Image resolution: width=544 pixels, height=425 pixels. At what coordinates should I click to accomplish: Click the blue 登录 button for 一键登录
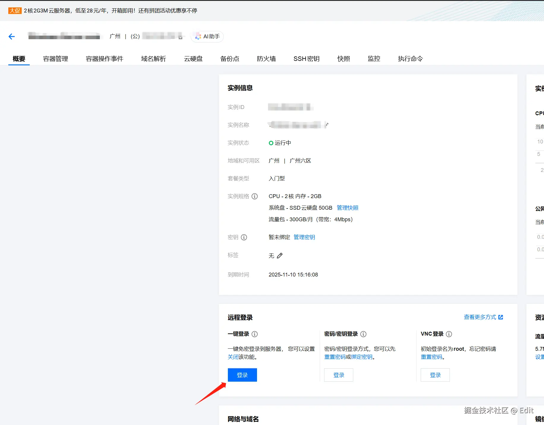click(242, 375)
